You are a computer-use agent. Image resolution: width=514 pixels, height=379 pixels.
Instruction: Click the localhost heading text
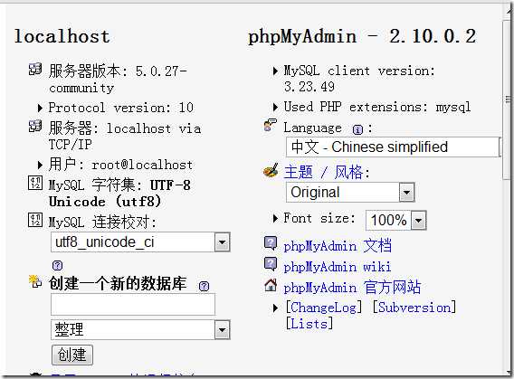click(62, 36)
